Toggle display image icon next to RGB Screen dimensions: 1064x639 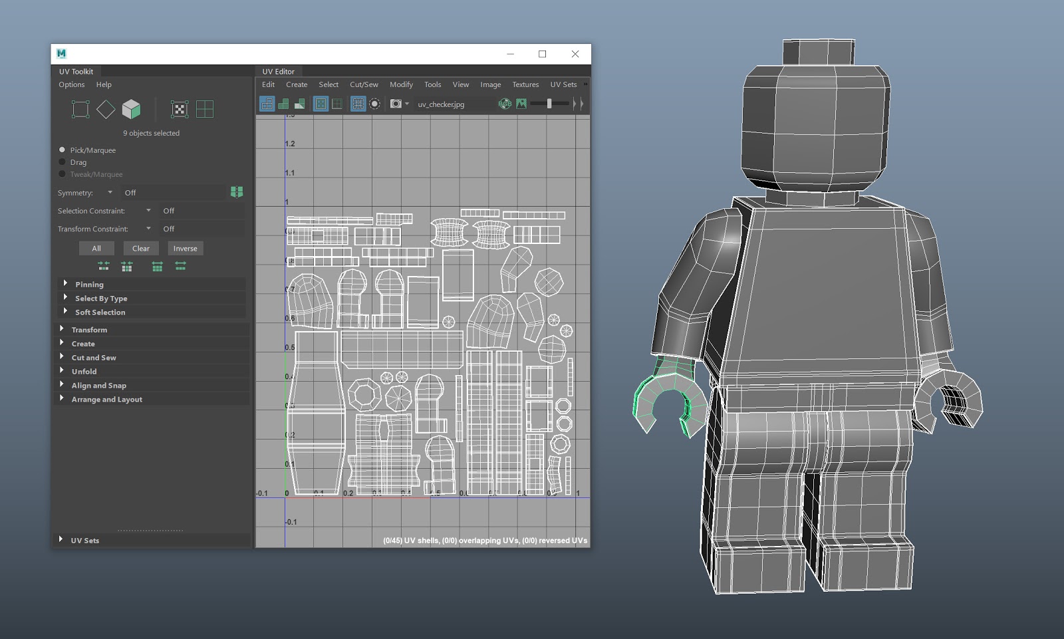click(x=521, y=104)
